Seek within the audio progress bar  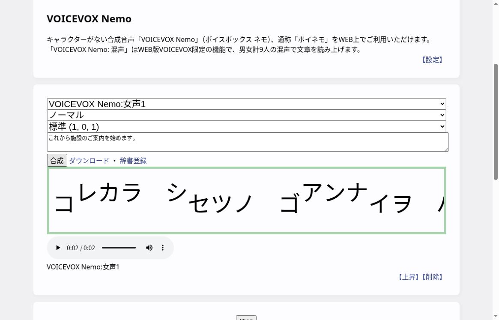click(x=119, y=248)
